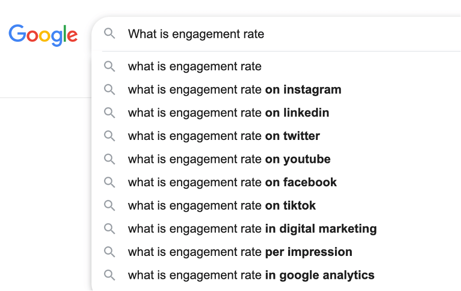Click the magnifier icon beside the YouTube suggestion
The height and width of the screenshot is (291, 461).
[x=110, y=159]
